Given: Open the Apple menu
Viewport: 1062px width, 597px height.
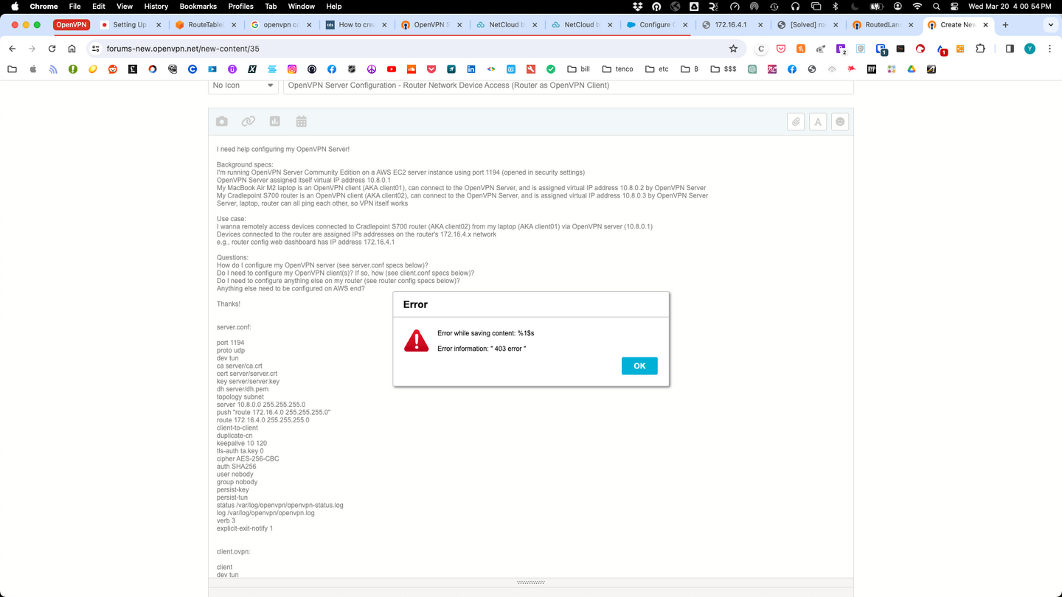Looking at the screenshot, I should pos(15,6).
